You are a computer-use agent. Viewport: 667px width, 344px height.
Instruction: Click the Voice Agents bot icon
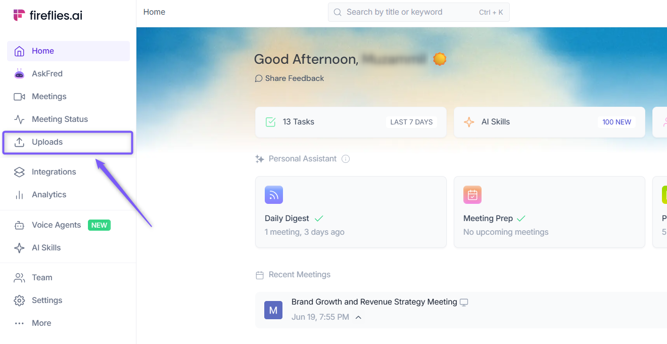(19, 225)
